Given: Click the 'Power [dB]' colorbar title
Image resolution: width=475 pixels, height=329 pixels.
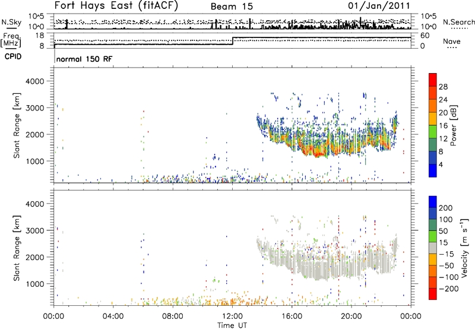Looking at the screenshot, I should 454,125.
